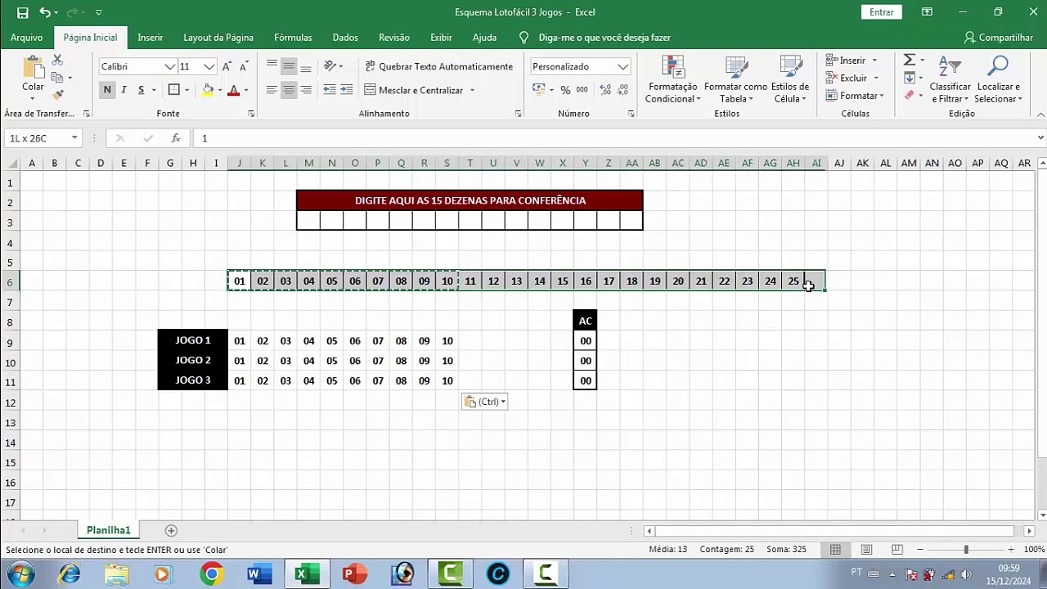Open the Personalizado number format dropdown

(623, 67)
